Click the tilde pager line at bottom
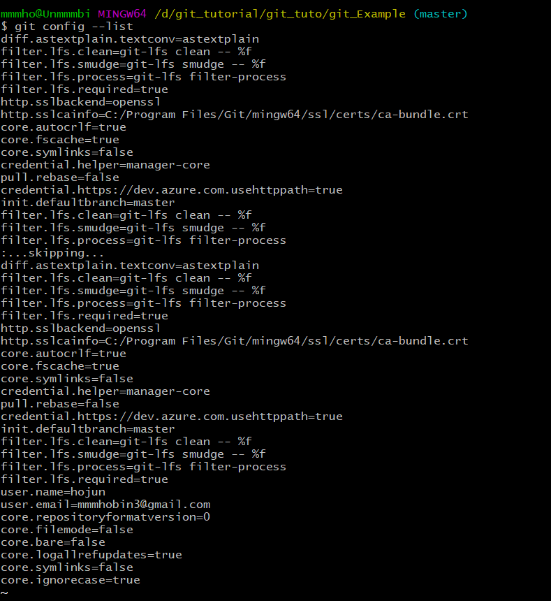The width and height of the screenshot is (551, 601). 4,593
